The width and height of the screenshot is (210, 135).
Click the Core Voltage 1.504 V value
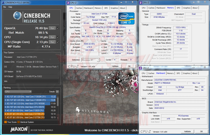(111, 23)
